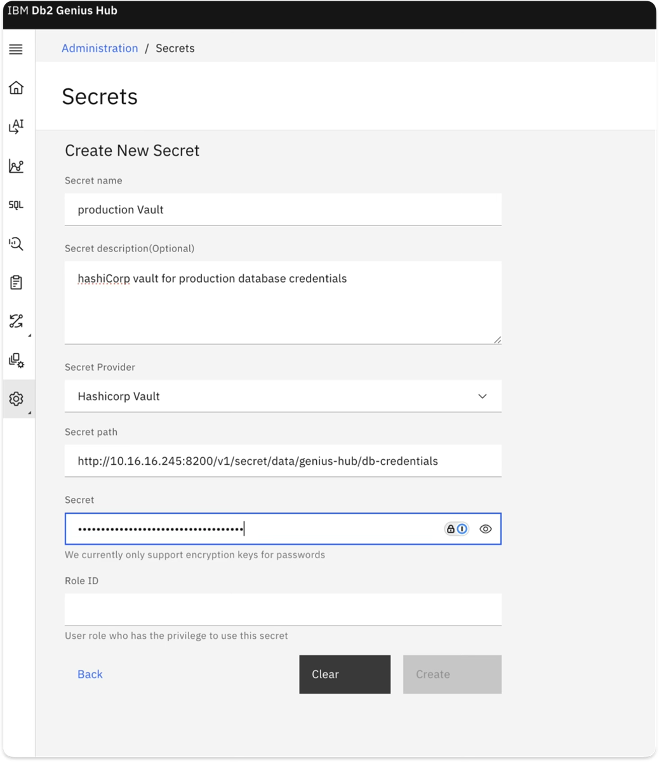This screenshot has height=762, width=659.
Task: Click the Secret path label
Action: click(91, 432)
